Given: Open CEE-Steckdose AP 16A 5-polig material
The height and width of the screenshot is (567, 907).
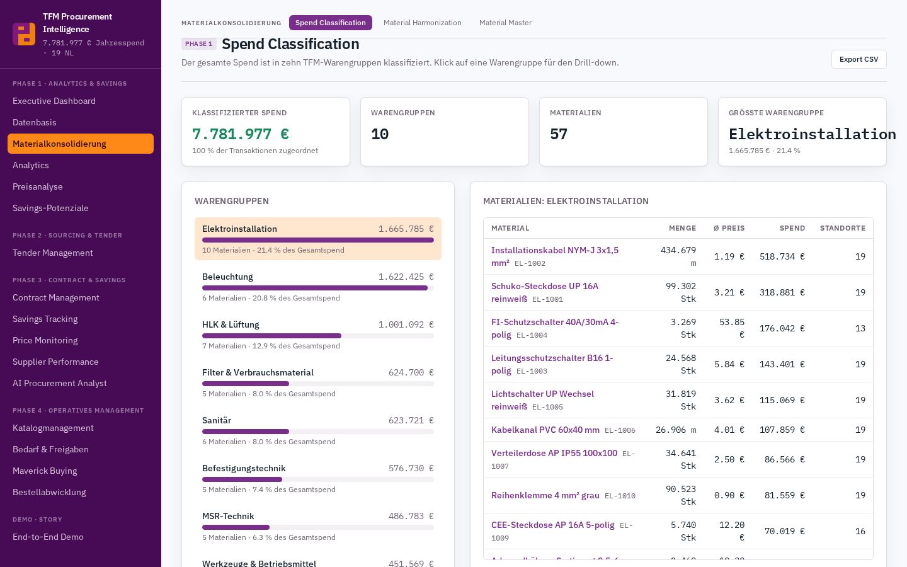Looking at the screenshot, I should coord(553,525).
